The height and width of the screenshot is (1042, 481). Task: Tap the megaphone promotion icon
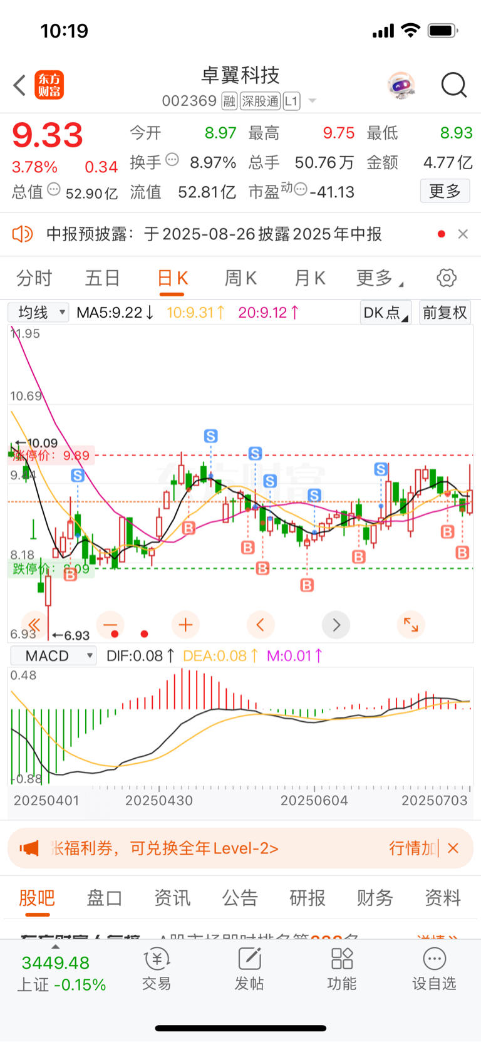[x=29, y=848]
